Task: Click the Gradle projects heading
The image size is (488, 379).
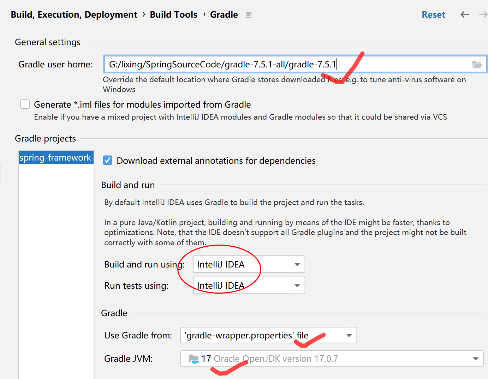Action: [x=45, y=138]
